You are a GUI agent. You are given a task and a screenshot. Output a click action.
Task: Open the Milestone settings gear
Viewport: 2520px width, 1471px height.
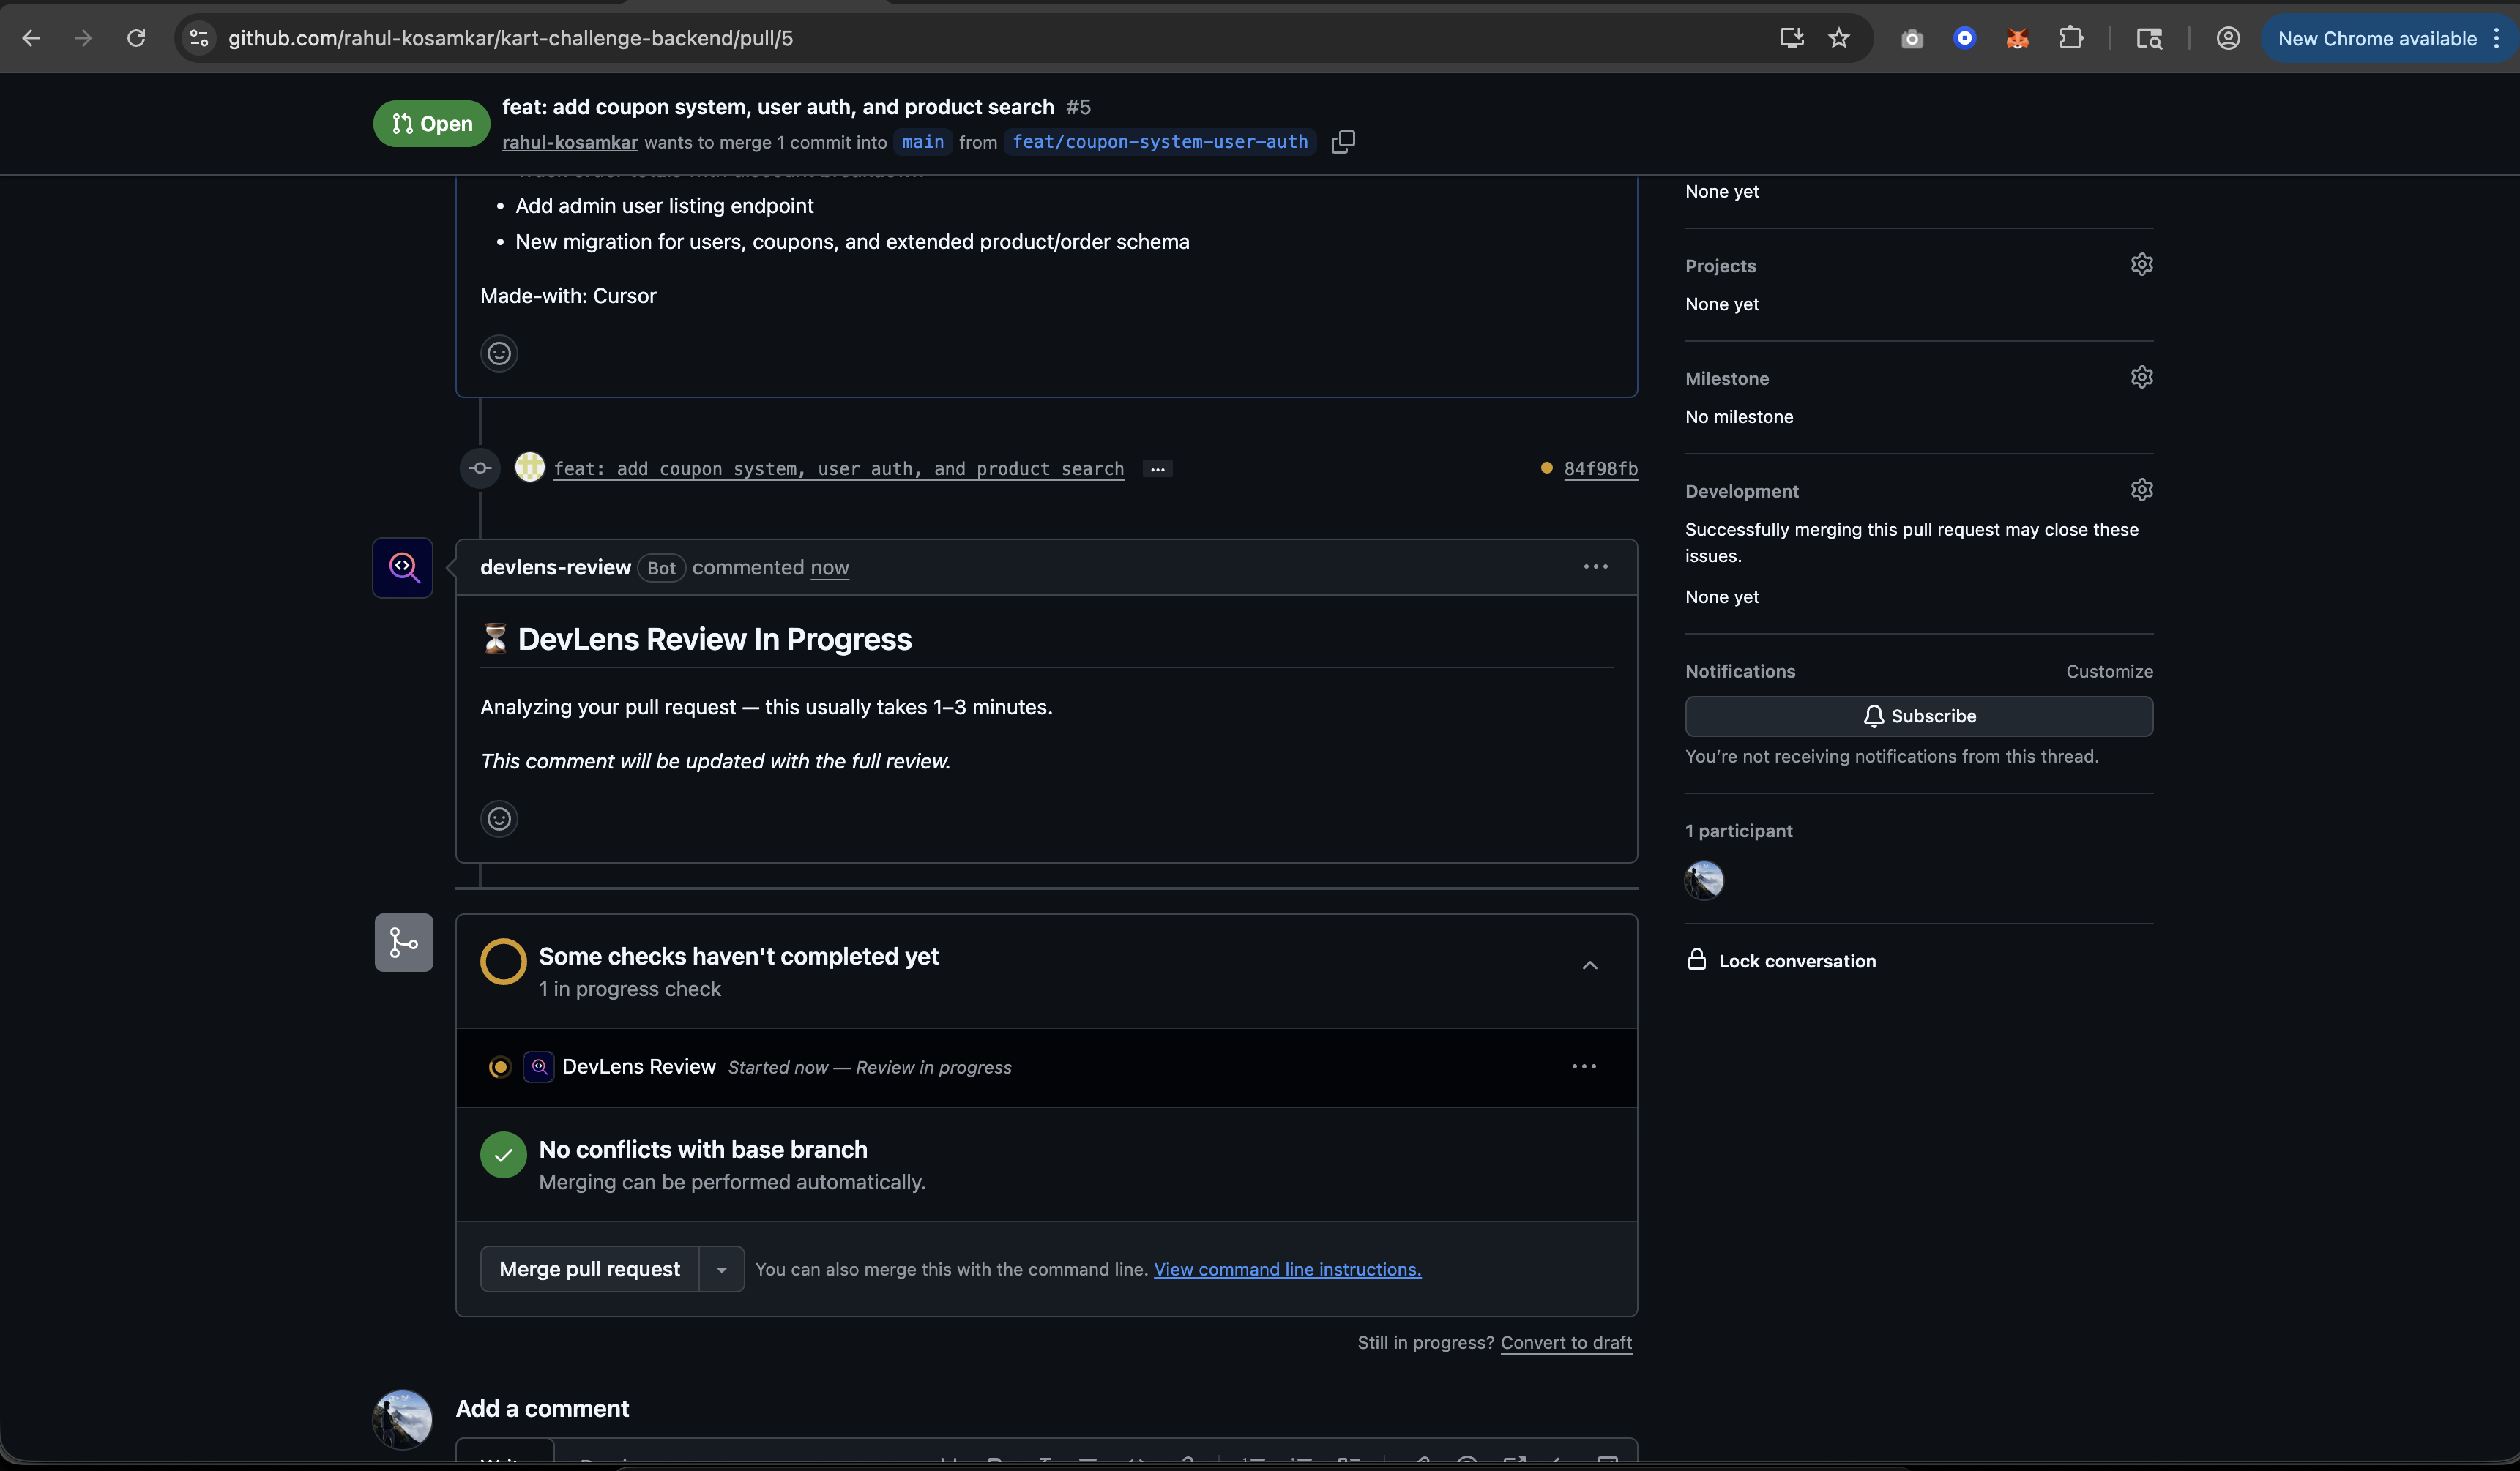pyautogui.click(x=2141, y=378)
